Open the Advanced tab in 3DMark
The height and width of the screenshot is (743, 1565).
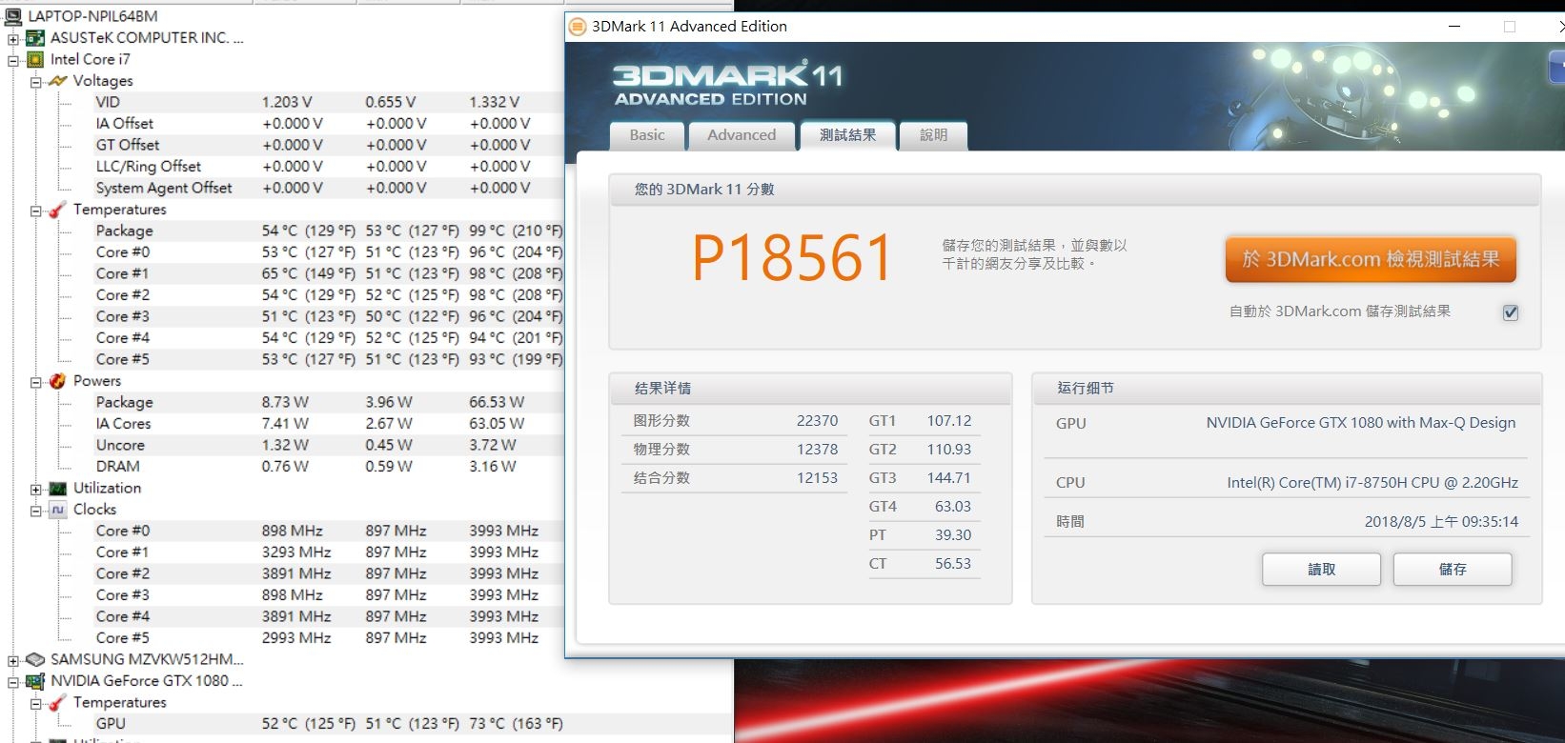coord(742,135)
